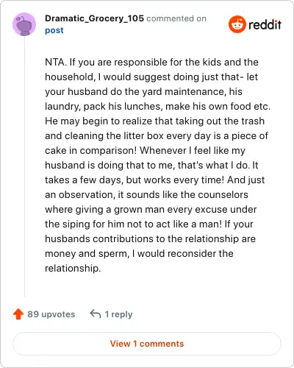This screenshot has width=294, height=368.
Task: Upvote using the orange up arrow
Action: [18, 314]
